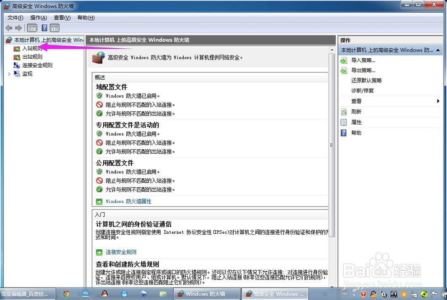Click the scroll-up arrow of the center pane

point(332,50)
